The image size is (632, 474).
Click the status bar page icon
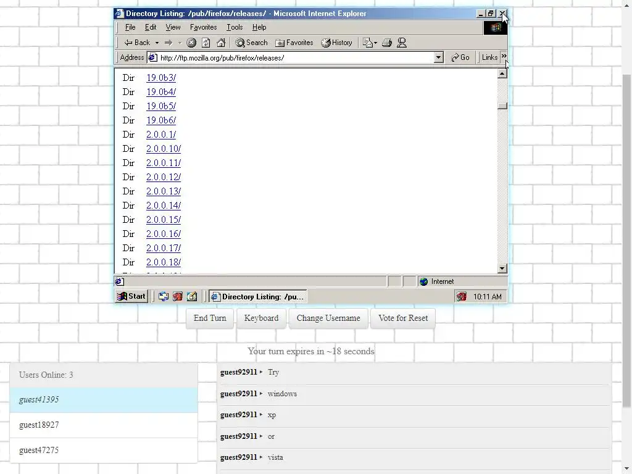[120, 281]
